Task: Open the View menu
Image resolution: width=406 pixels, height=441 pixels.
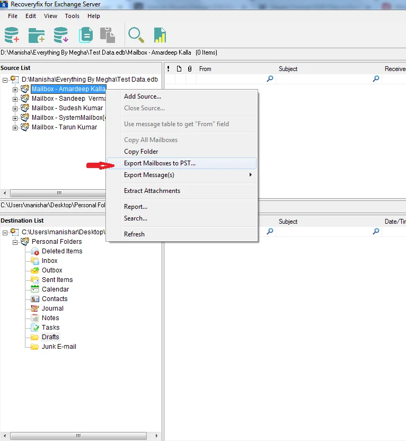Action: 50,16
